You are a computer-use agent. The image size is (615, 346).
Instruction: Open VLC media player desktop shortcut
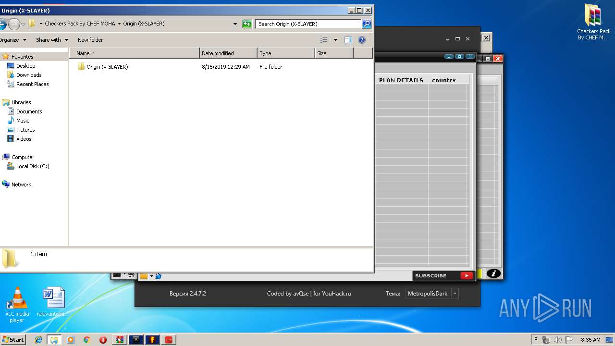[17, 305]
